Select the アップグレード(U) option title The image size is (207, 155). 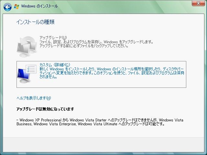click(x=53, y=38)
